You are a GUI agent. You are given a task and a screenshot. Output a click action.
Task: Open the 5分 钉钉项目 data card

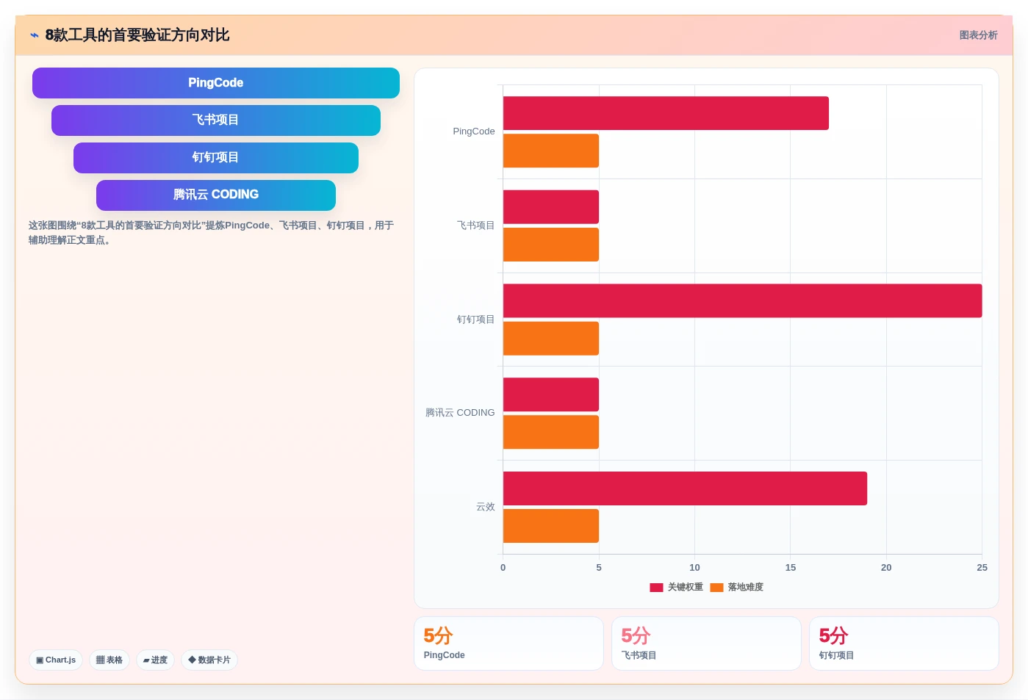[x=904, y=643]
